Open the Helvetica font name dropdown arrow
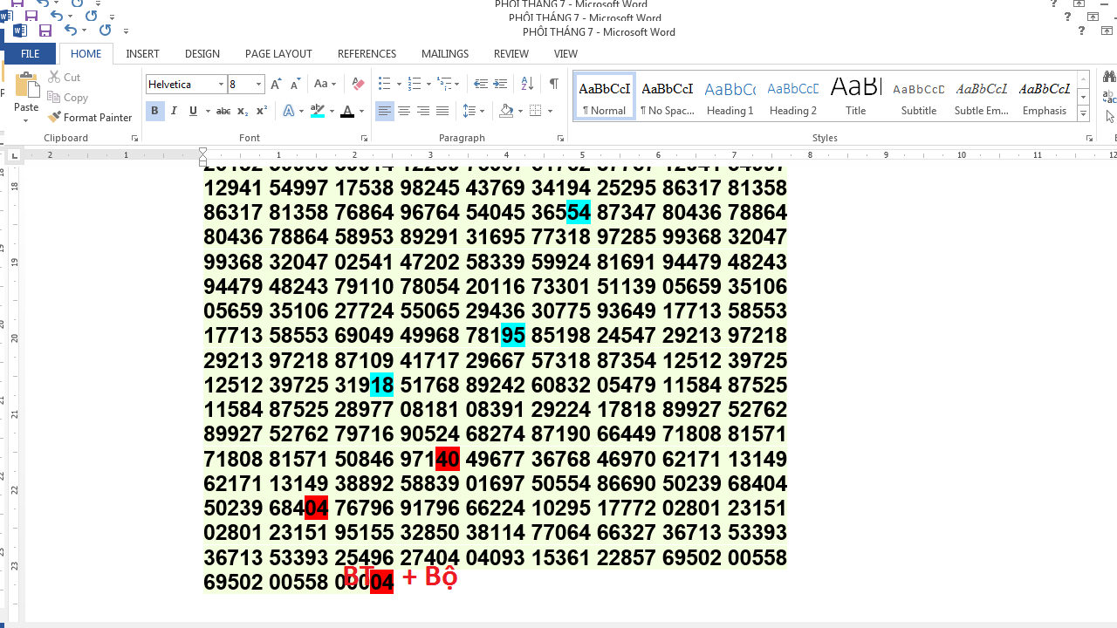Viewport: 1117px width, 628px height. (221, 85)
